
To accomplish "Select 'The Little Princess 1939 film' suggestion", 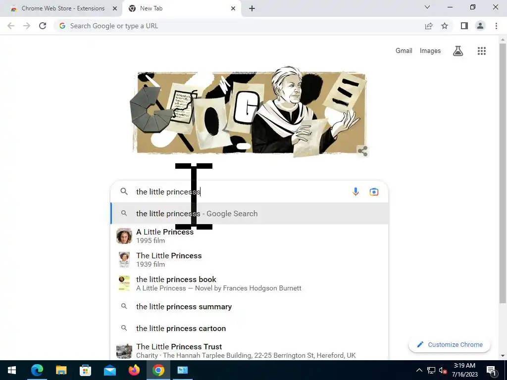I will click(x=249, y=259).
